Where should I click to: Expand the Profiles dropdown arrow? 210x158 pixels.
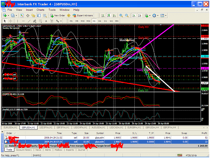tap(16, 15)
